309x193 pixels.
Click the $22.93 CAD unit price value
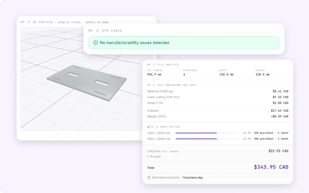pos(279,151)
